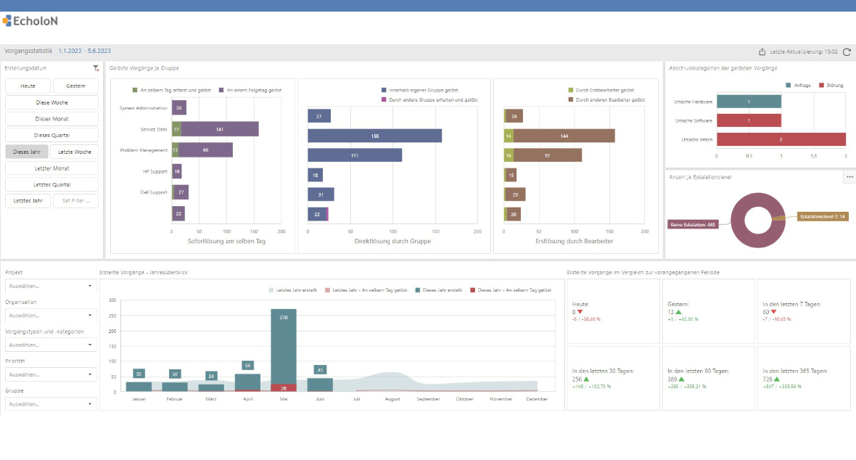Select the Heute date filter

[28, 86]
